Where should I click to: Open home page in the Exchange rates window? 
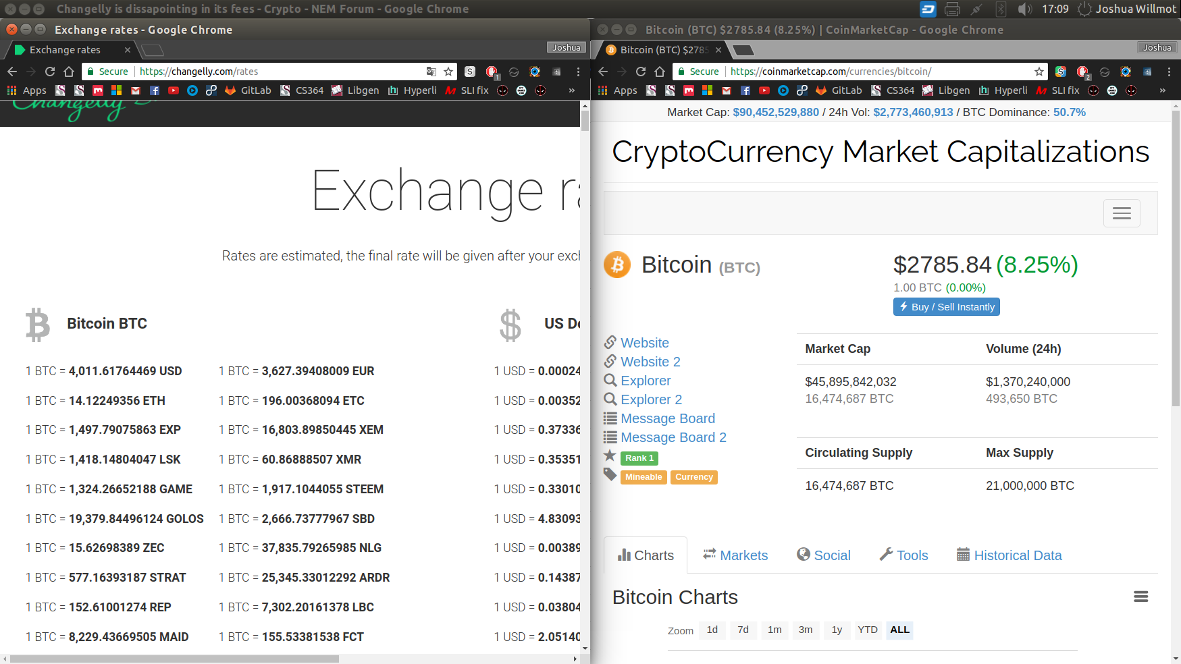pyautogui.click(x=69, y=72)
